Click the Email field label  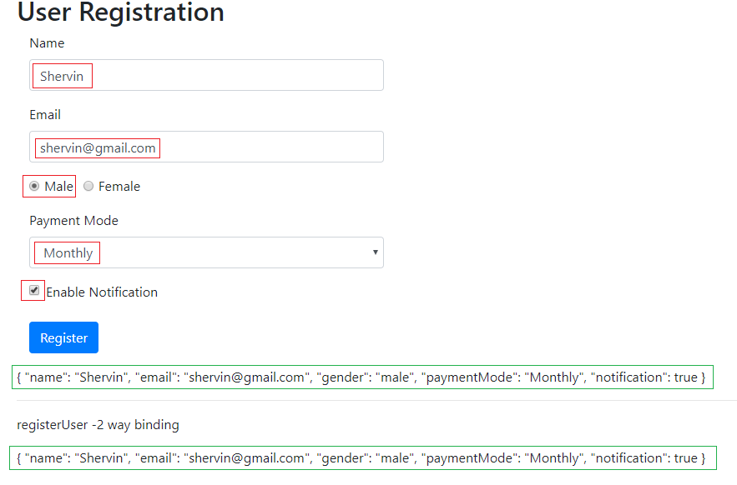[x=44, y=114]
